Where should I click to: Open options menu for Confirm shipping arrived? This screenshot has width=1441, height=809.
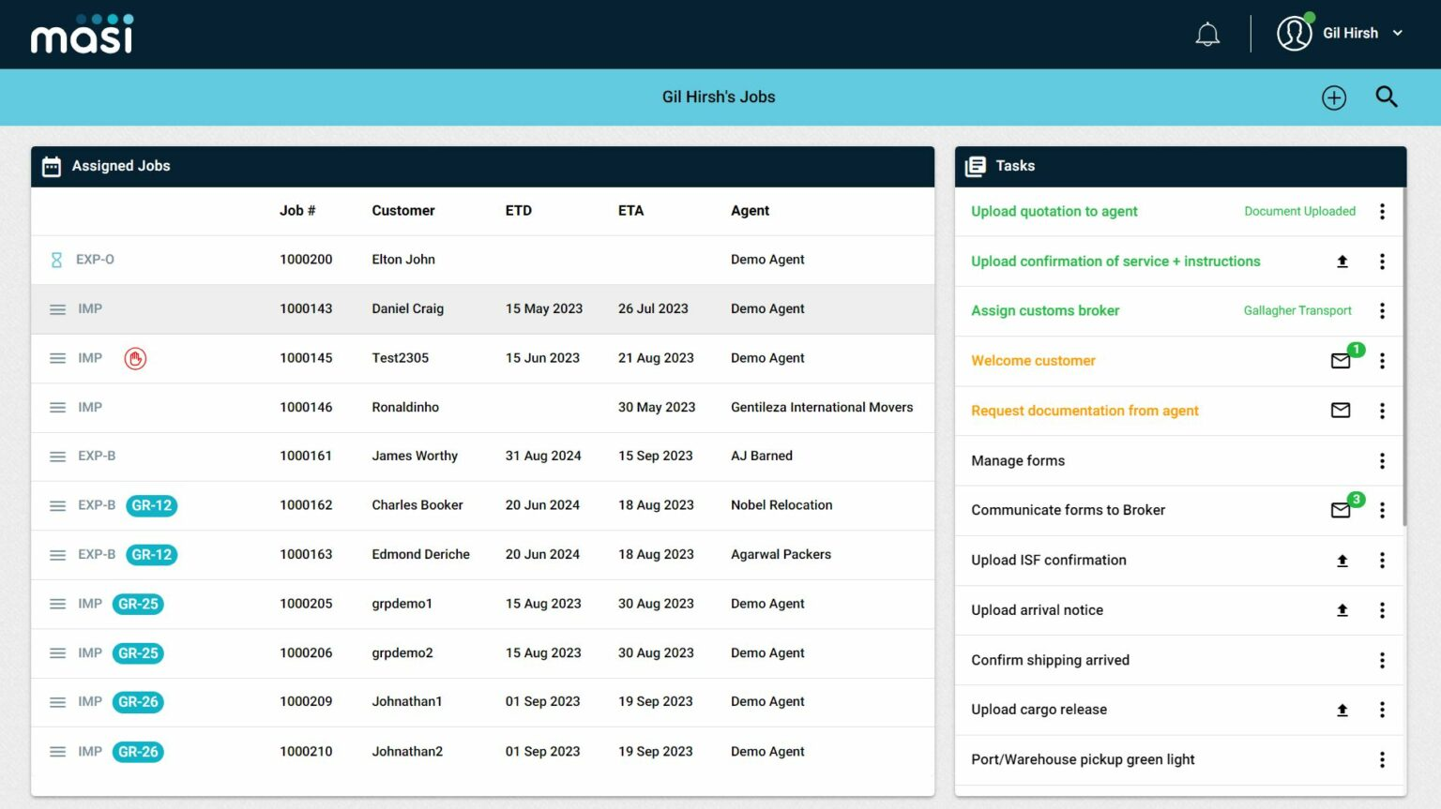point(1382,661)
